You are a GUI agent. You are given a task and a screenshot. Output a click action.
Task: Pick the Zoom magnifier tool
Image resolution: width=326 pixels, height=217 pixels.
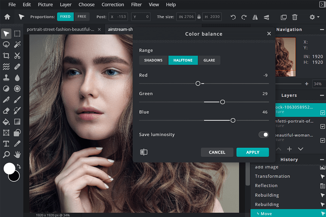[x=6, y=155]
